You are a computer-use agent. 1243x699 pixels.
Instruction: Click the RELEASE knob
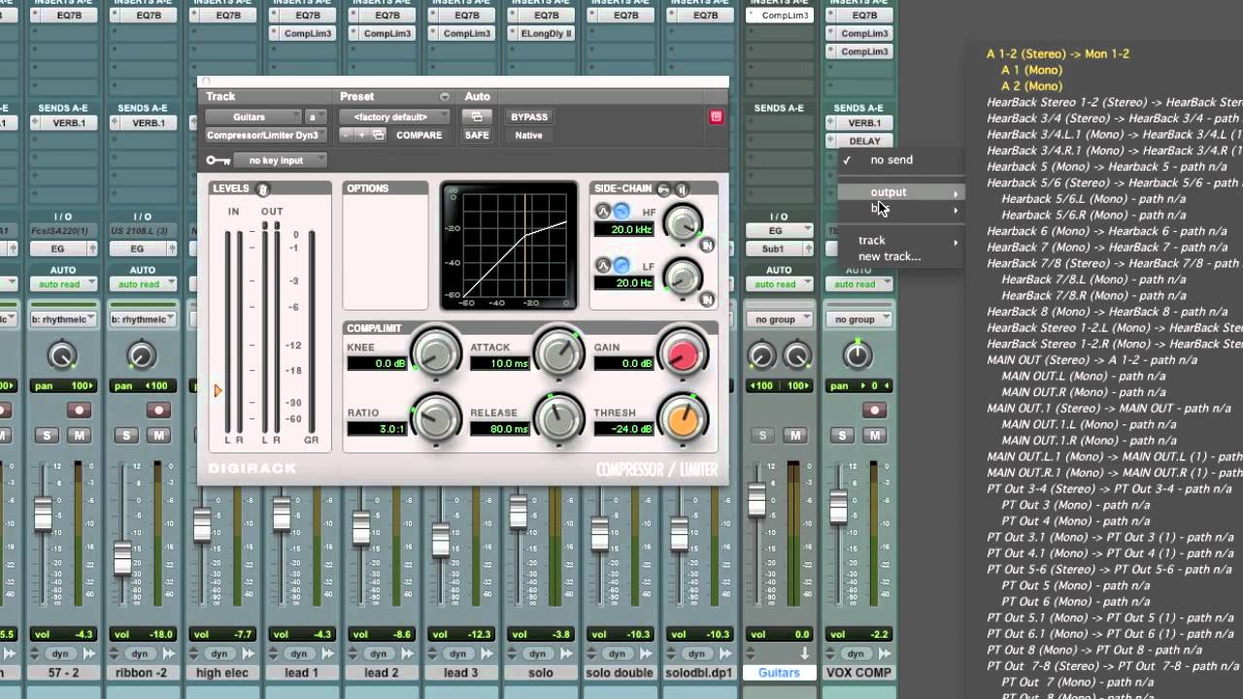[559, 418]
